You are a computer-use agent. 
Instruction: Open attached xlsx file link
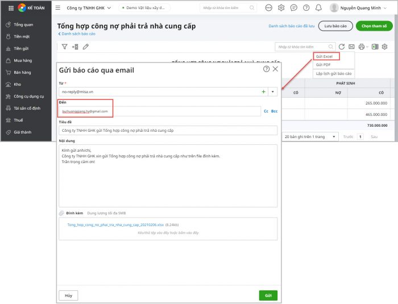[115, 225]
